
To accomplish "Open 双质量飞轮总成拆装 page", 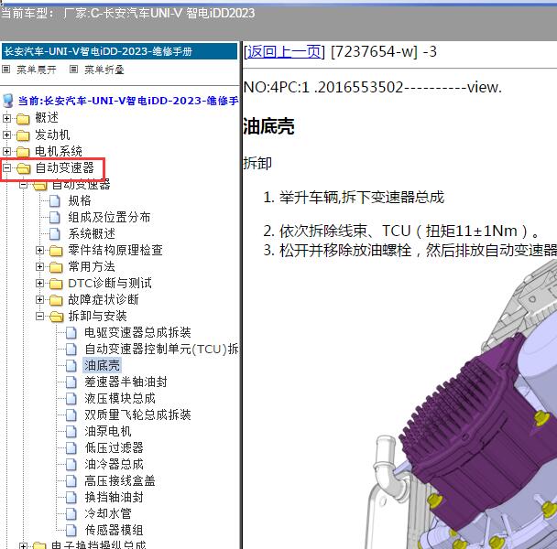I will coord(137,414).
